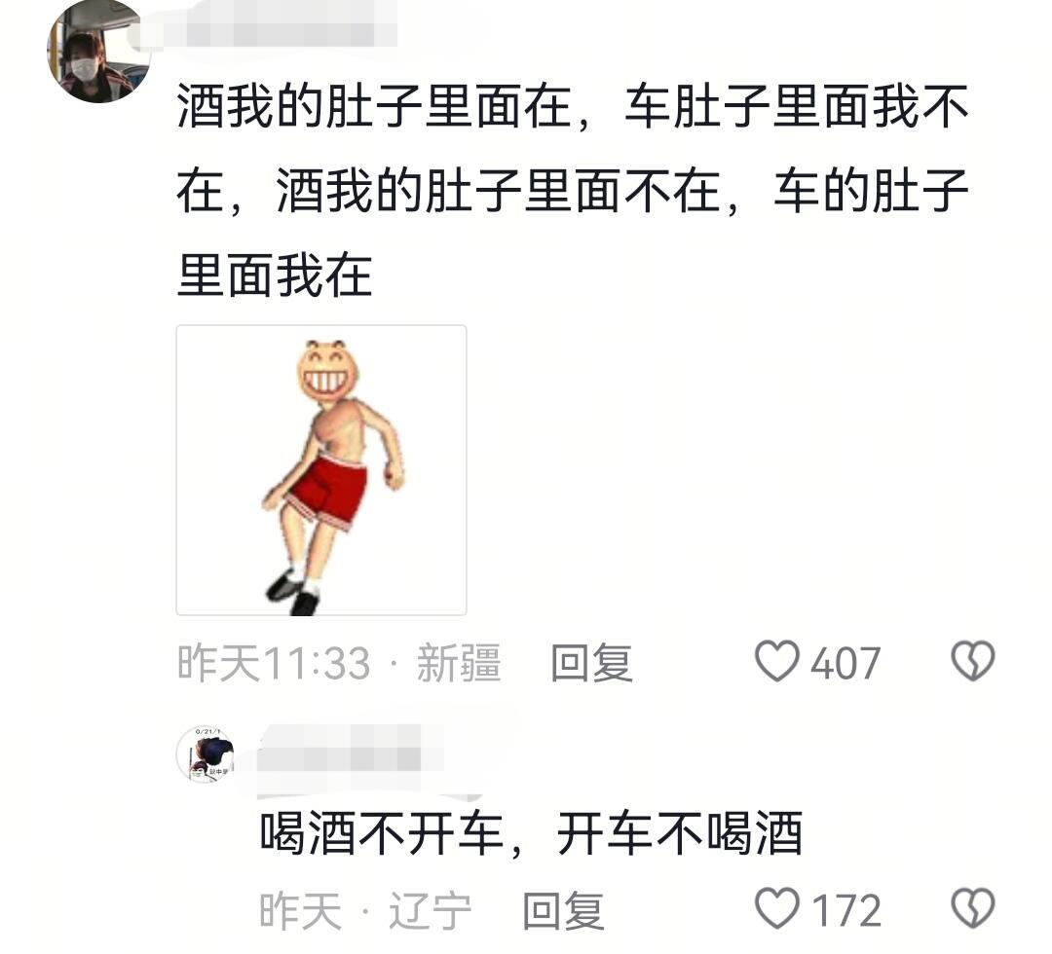1052x954 pixels.
Task: Click the 辽宁 location label
Action: click(431, 910)
